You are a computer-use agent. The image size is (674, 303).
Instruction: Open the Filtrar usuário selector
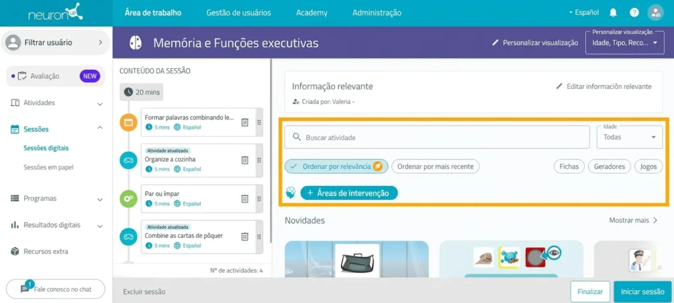pyautogui.click(x=55, y=43)
